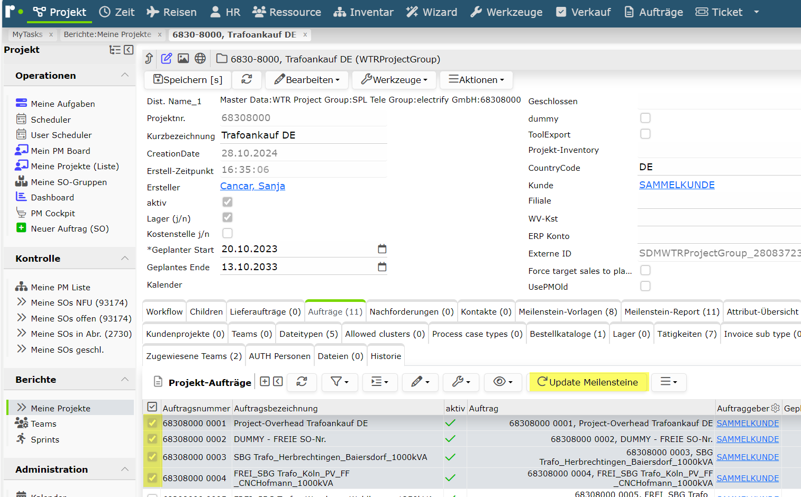The image size is (801, 497).
Task: Click the eye view options icon
Action: tap(503, 382)
